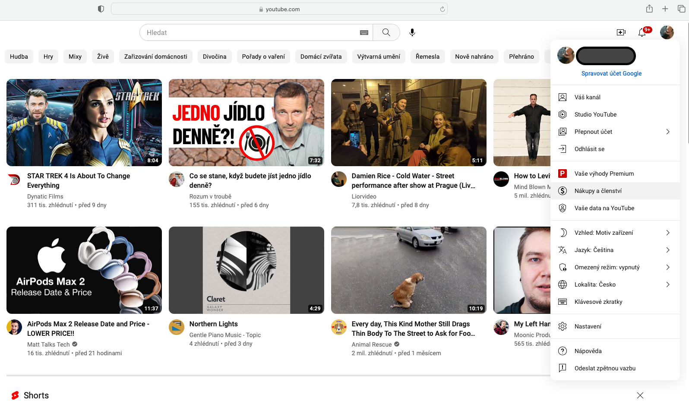This screenshot has height=404, width=689.
Task: Open Studio YouTube menu entry
Action: [x=615, y=114]
